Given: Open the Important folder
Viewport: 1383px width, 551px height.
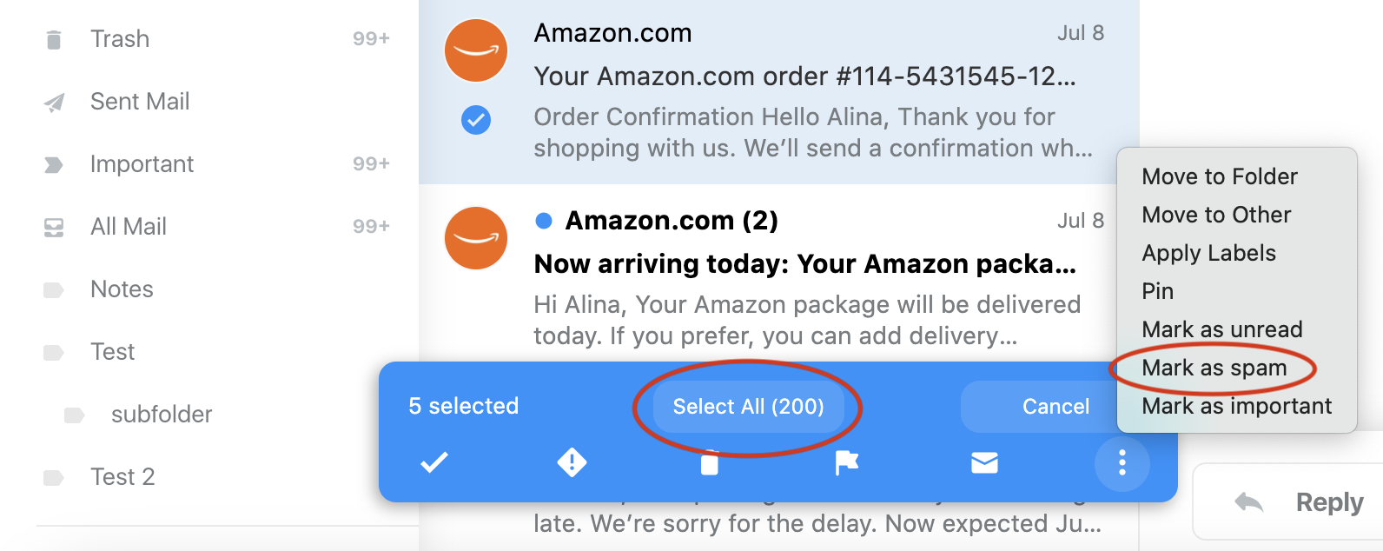Looking at the screenshot, I should [142, 164].
